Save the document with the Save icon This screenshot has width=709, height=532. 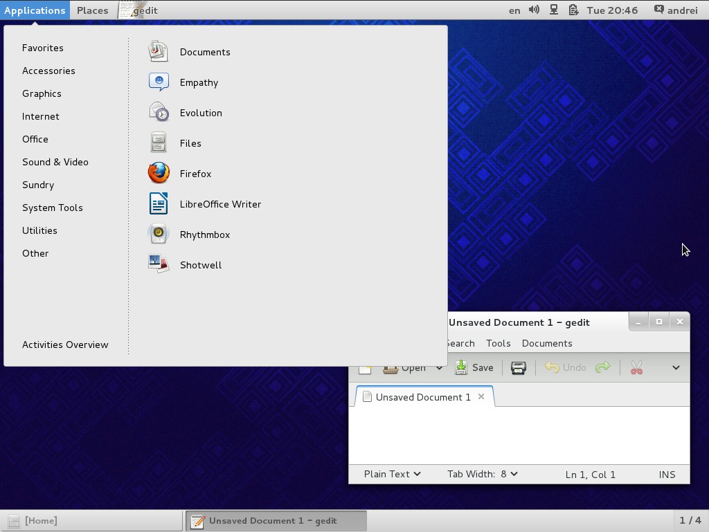(474, 367)
